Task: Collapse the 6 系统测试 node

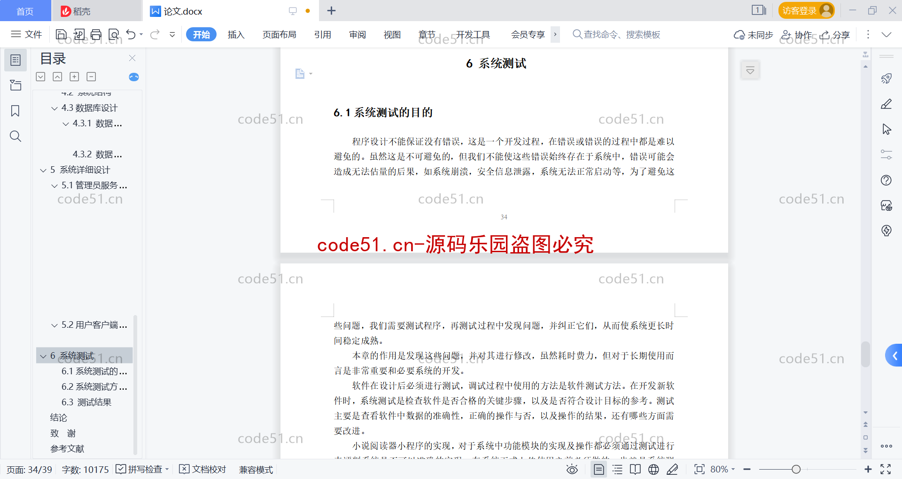Action: pos(43,356)
